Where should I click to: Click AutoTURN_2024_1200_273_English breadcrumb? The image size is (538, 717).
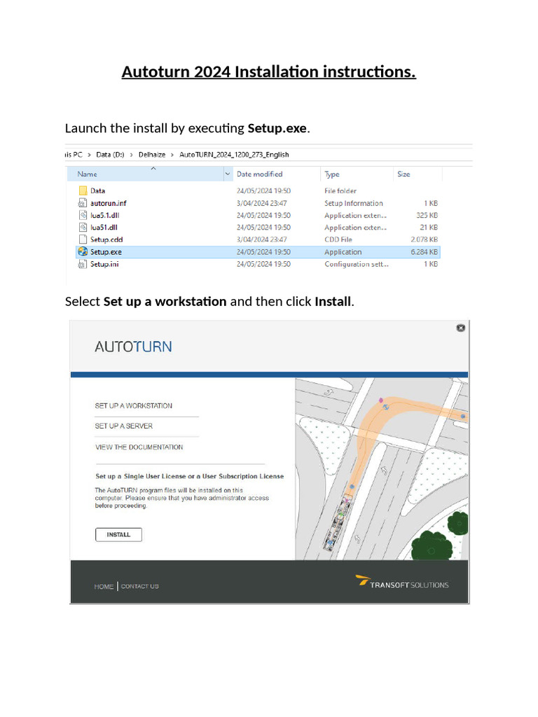234,155
